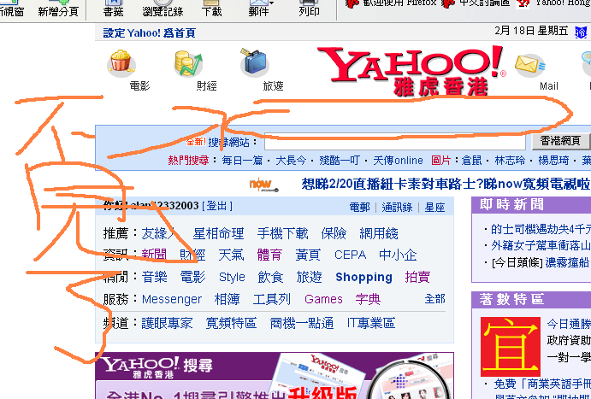Show 全部 services link
Screen dimensions: 591x399
[434, 299]
